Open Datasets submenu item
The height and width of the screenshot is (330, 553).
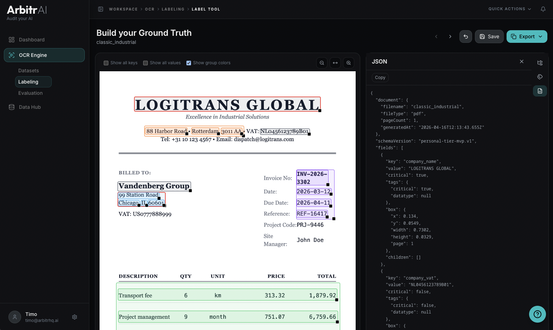(28, 71)
